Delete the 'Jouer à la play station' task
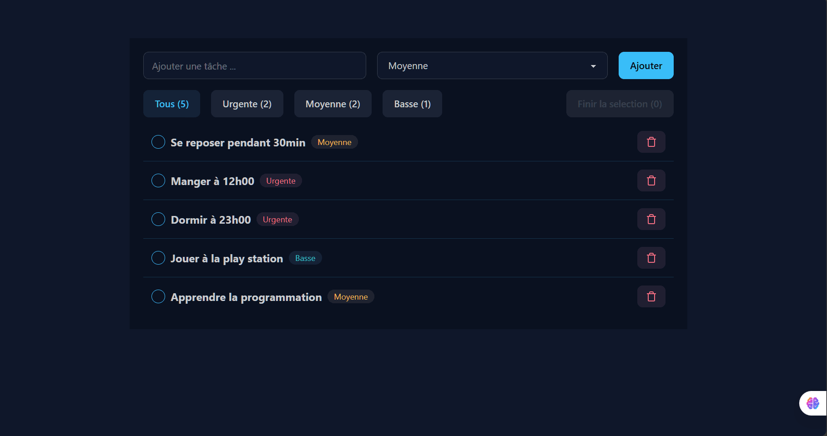Viewport: 827px width, 436px height. tap(651, 258)
